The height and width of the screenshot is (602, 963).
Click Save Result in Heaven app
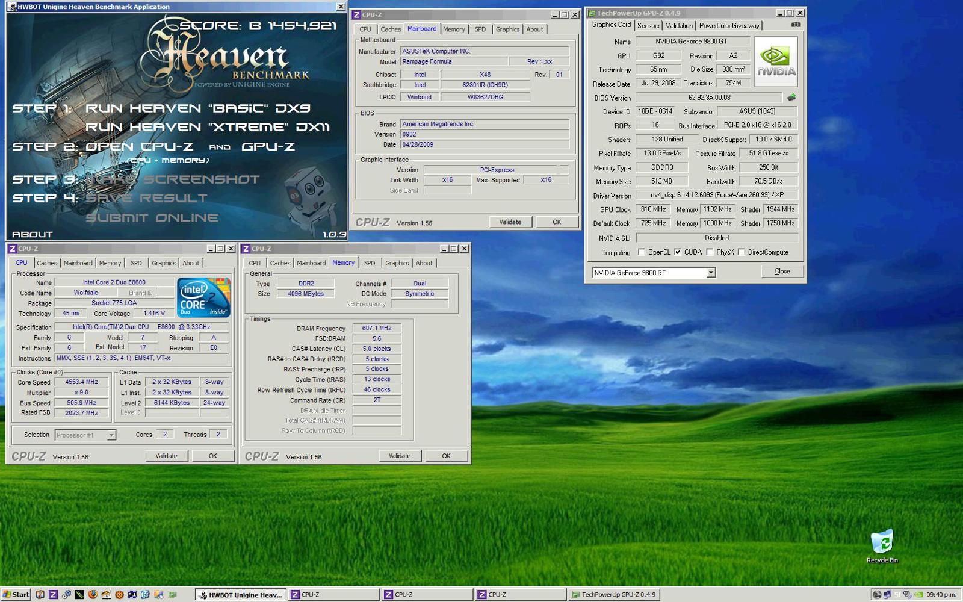147,198
